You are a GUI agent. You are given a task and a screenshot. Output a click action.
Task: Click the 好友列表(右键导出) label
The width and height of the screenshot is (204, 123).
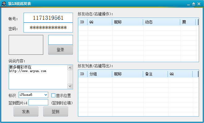(x=96, y=66)
